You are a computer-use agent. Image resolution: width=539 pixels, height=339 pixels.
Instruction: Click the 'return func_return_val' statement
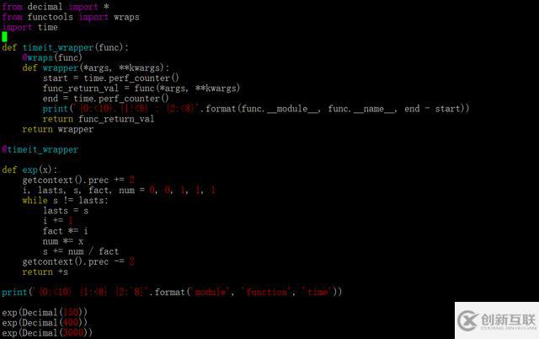point(99,119)
